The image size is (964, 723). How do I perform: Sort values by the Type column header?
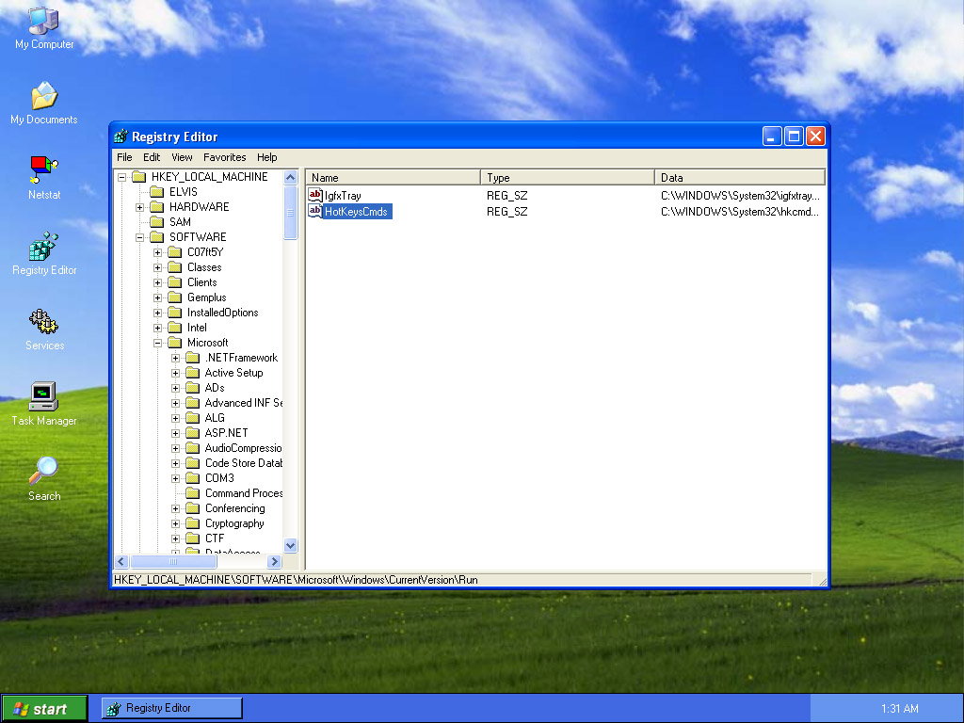(568, 178)
